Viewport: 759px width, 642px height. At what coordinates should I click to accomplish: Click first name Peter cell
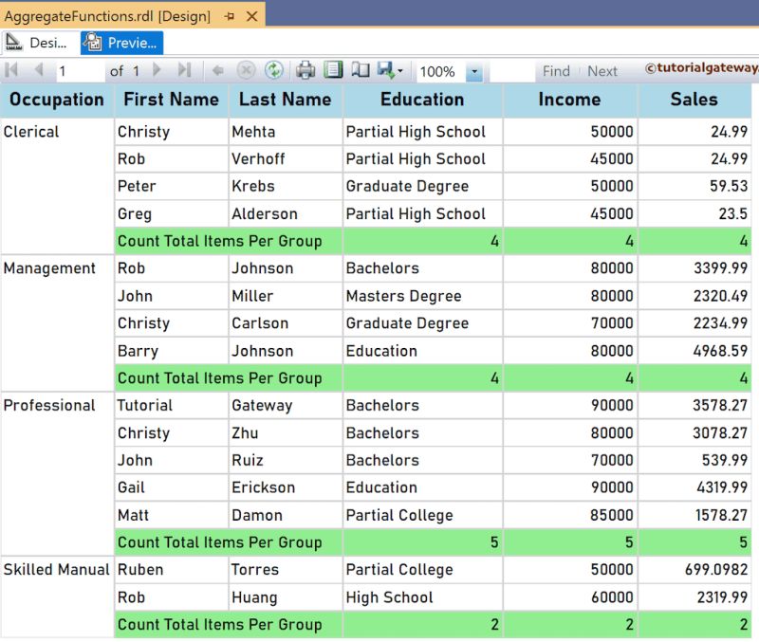172,186
